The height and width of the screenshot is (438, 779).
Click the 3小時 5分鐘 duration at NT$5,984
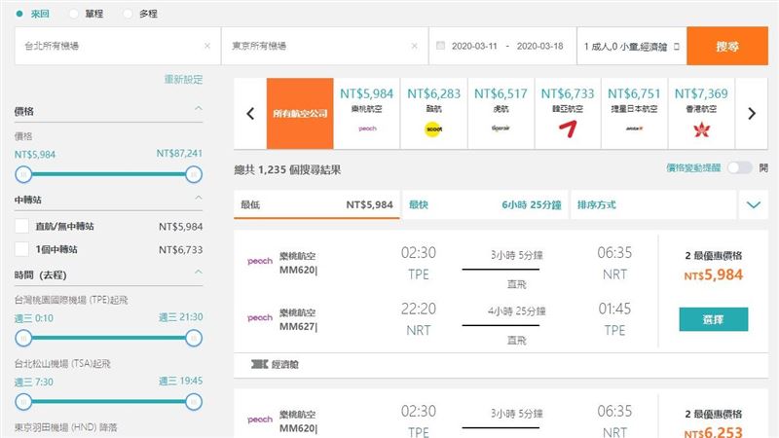point(517,255)
